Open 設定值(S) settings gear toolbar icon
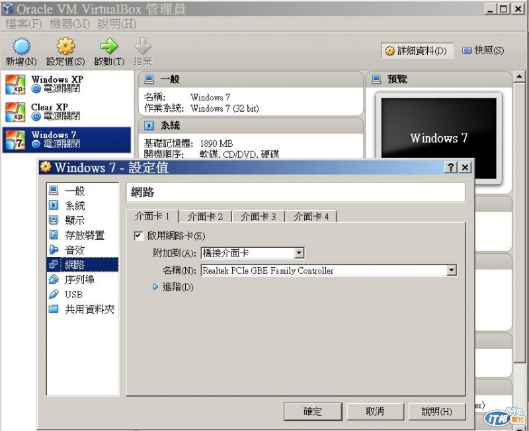 click(65, 46)
